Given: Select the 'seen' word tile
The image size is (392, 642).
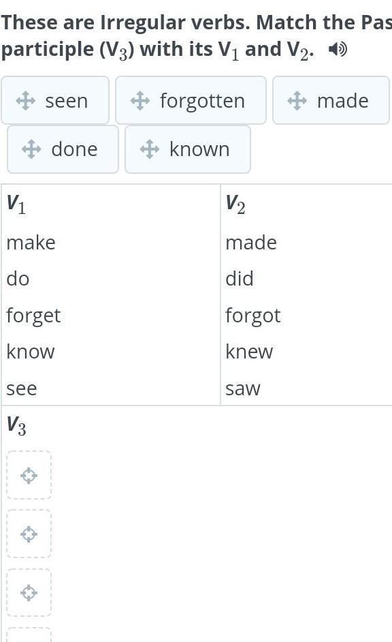Looking at the screenshot, I should pos(55,100).
